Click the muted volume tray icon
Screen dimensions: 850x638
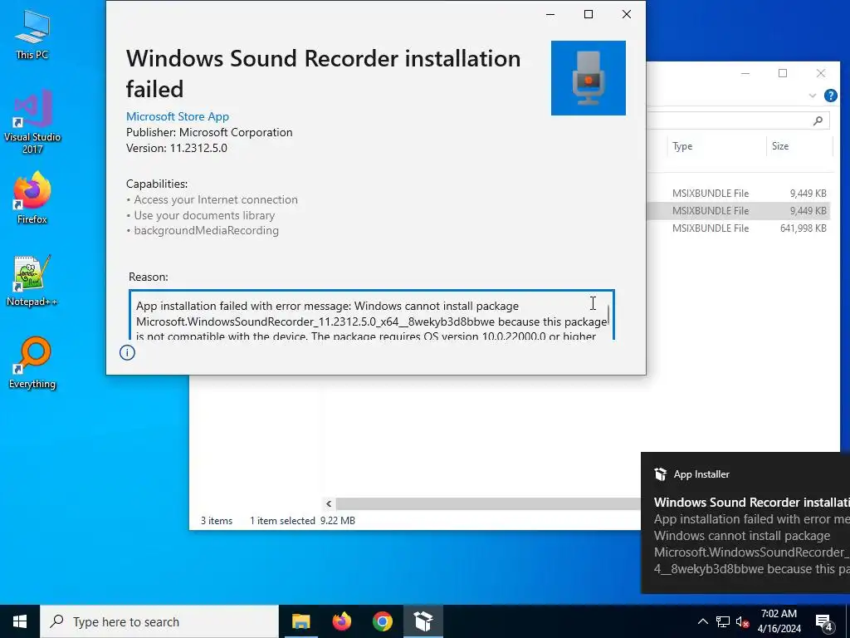pos(743,621)
